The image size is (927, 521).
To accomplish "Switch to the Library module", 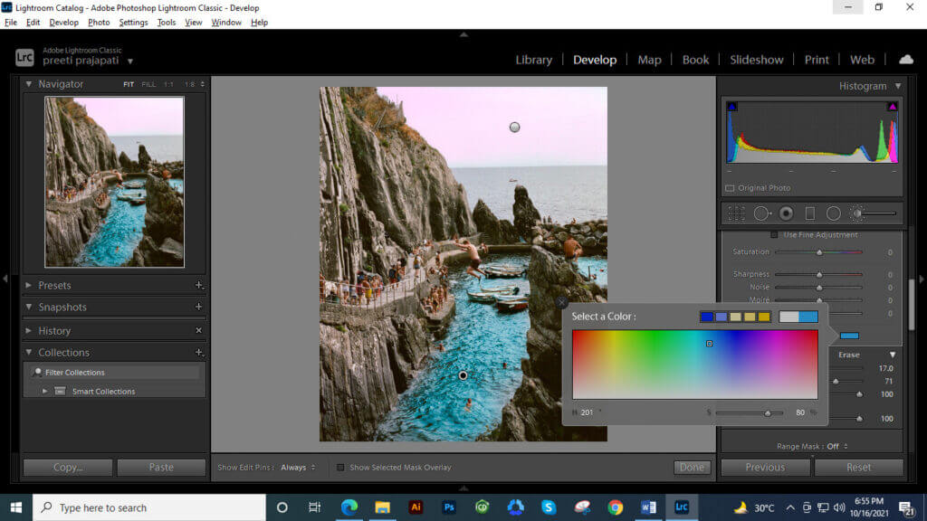I will pos(533,59).
